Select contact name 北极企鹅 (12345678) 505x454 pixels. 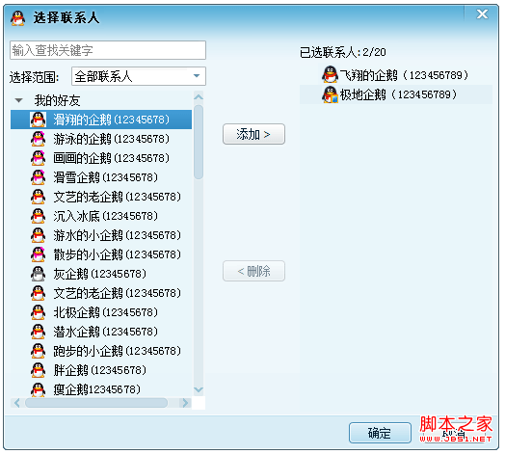pyautogui.click(x=106, y=312)
